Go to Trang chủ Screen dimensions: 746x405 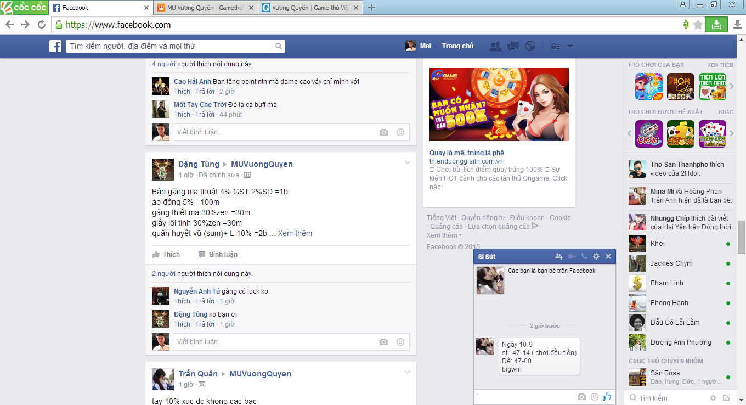(x=457, y=46)
